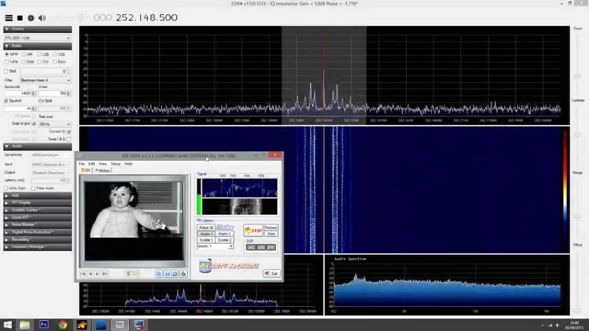This screenshot has width=589, height=331.
Task: Disable the Squelch checkbox
Action: pos(6,101)
